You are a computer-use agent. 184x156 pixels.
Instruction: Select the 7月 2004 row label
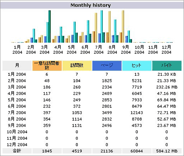pyautogui.click(x=17, y=112)
